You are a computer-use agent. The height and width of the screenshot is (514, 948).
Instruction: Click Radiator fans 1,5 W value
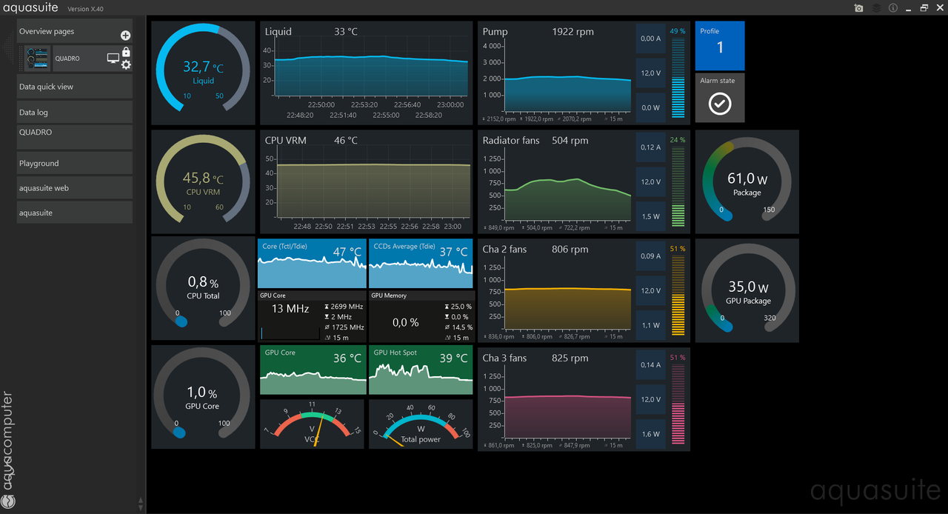coord(651,216)
